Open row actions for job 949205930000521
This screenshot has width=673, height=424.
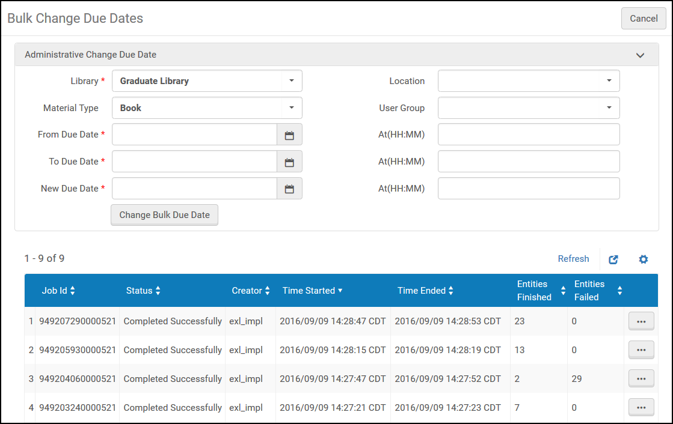click(641, 350)
